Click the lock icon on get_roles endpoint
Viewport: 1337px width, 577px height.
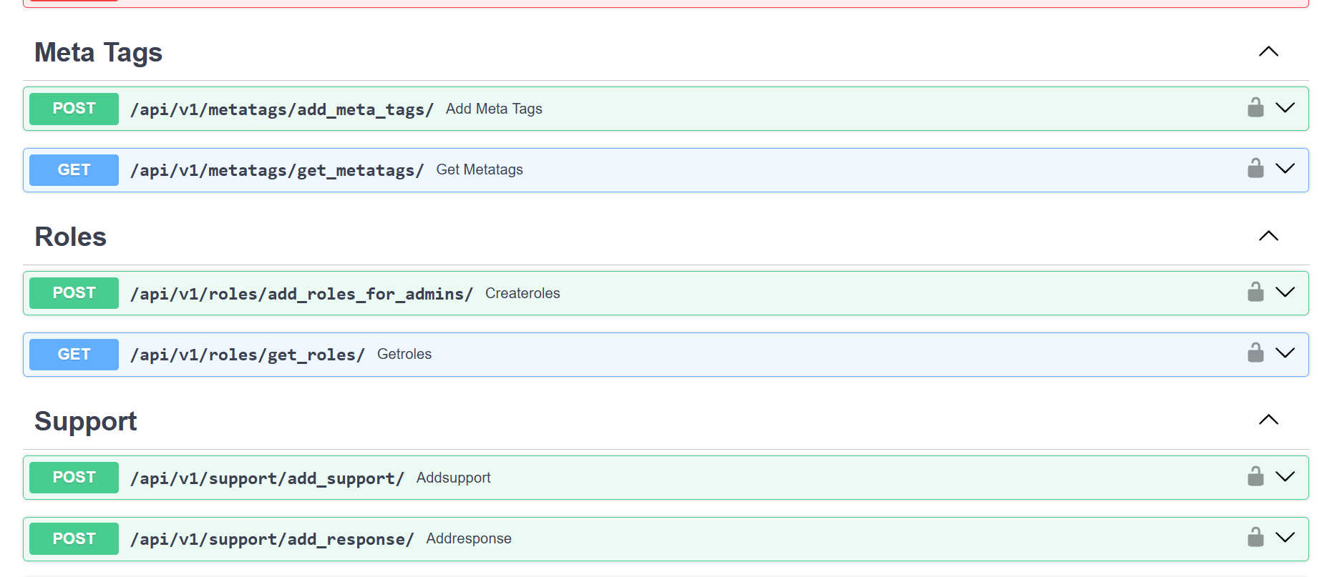point(1255,353)
